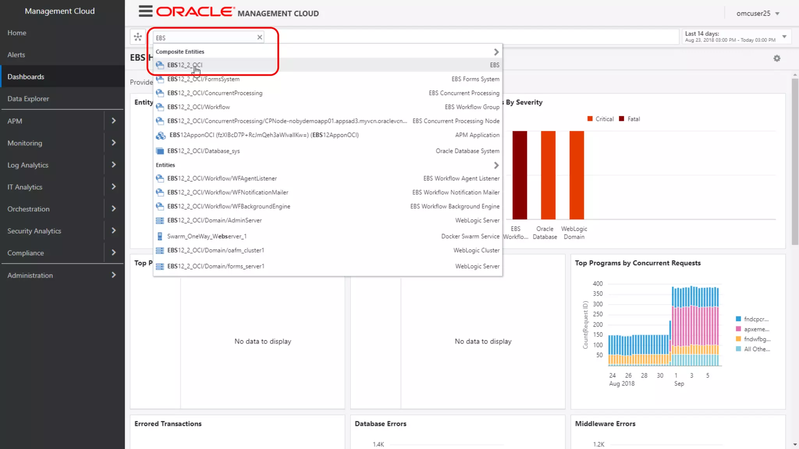The width and height of the screenshot is (799, 449).
Task: Click database icon for Database_sys row
Action: 160,151
